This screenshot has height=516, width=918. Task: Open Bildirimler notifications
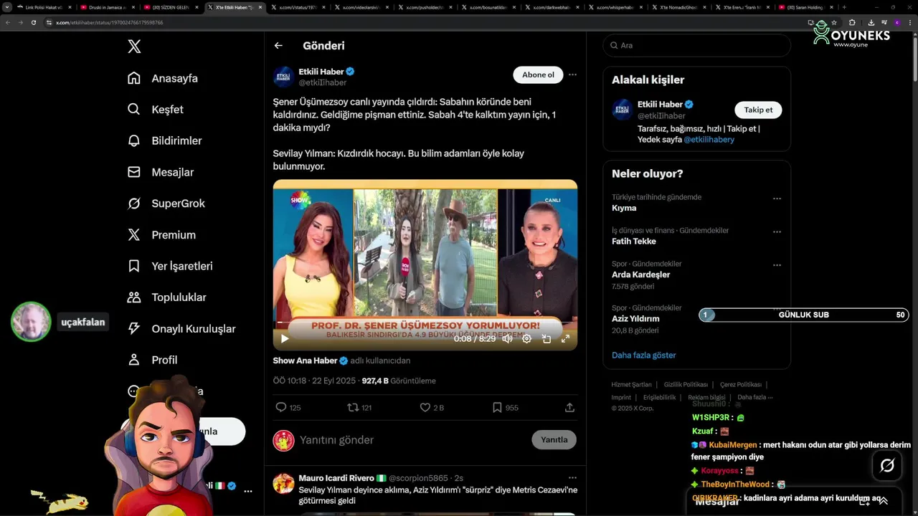(x=164, y=140)
